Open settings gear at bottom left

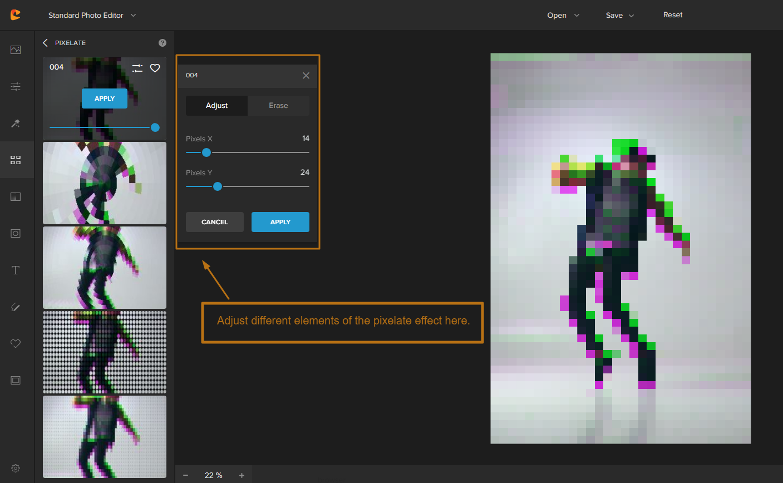(16, 469)
